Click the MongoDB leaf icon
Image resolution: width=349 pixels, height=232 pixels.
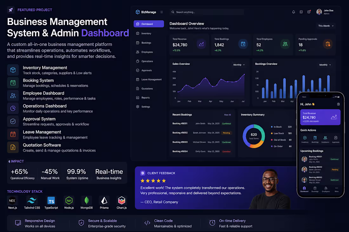click(x=87, y=200)
